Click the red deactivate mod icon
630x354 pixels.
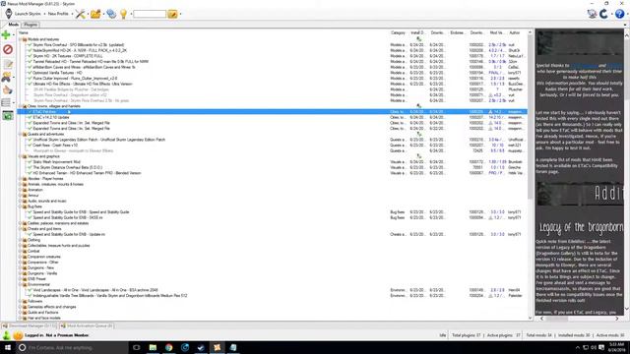pyautogui.click(x=8, y=49)
